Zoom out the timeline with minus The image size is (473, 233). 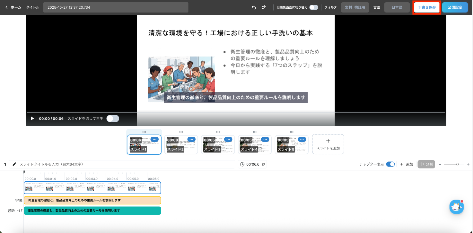click(x=440, y=164)
